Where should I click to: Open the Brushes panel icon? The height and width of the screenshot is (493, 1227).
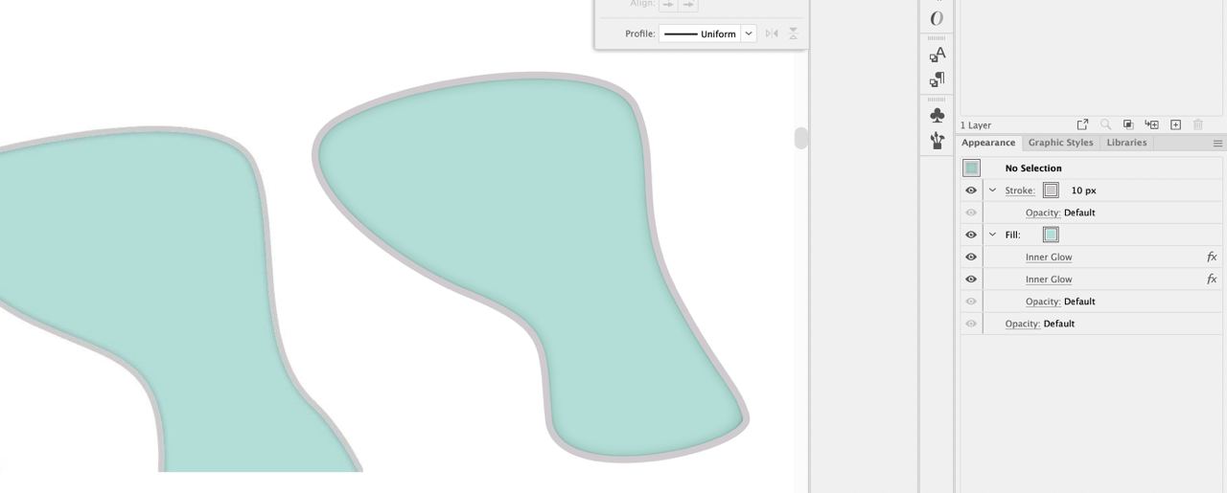938,141
